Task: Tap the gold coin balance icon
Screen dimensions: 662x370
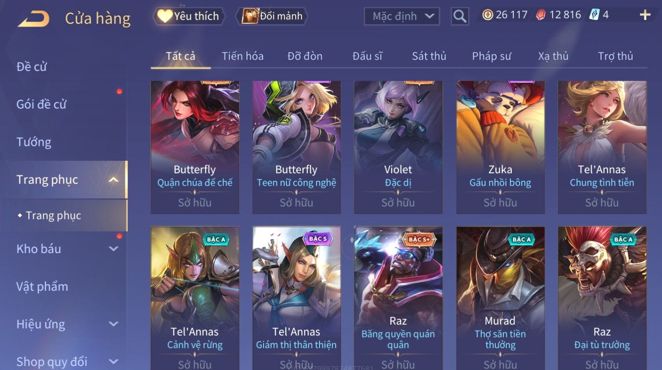Action: [x=487, y=15]
